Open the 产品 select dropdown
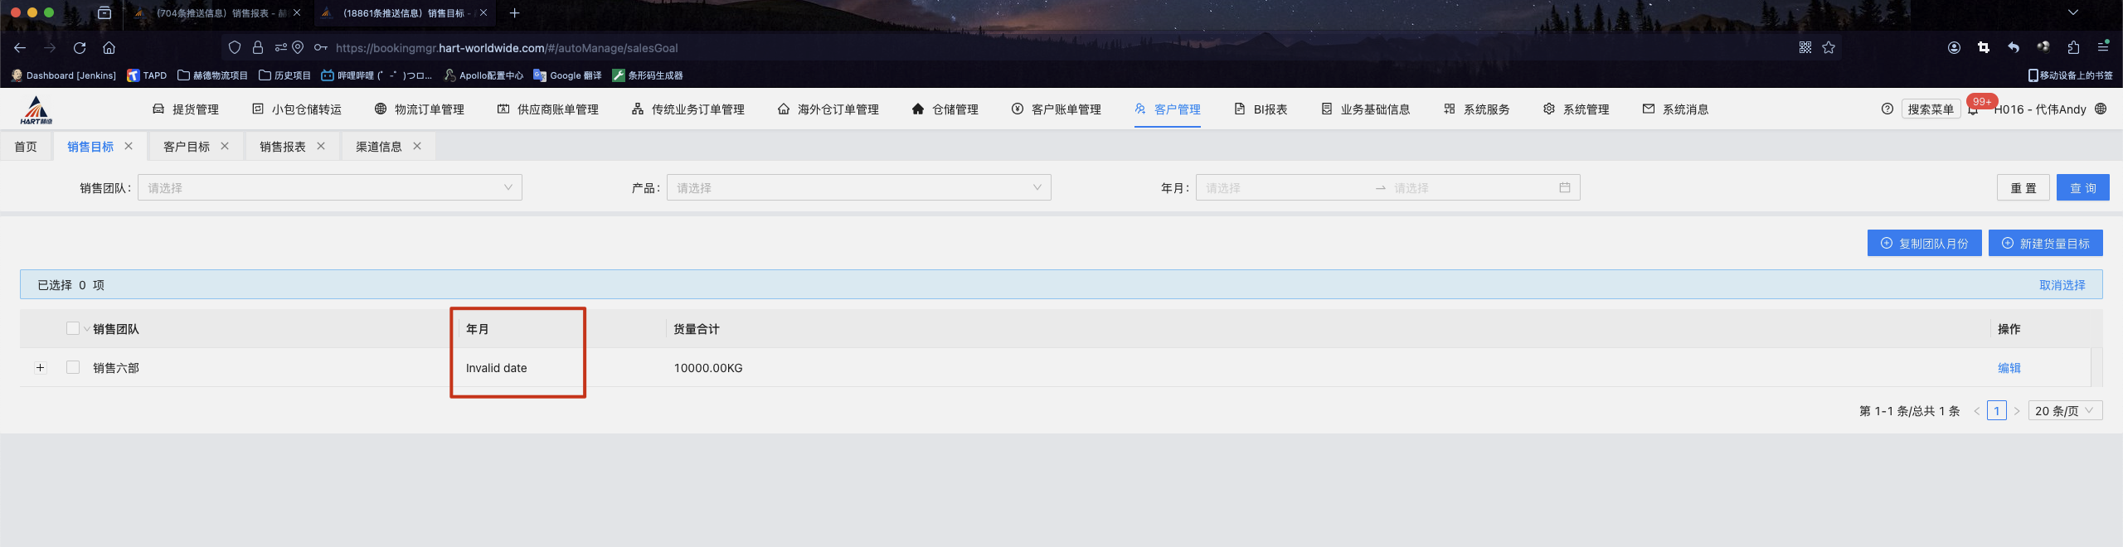The image size is (2123, 547). click(858, 188)
